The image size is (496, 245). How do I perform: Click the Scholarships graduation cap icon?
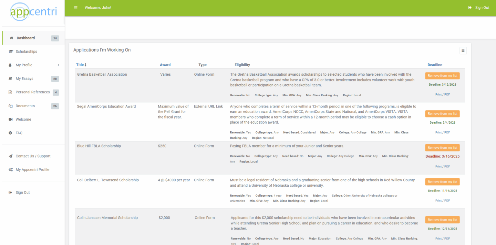coord(11,52)
